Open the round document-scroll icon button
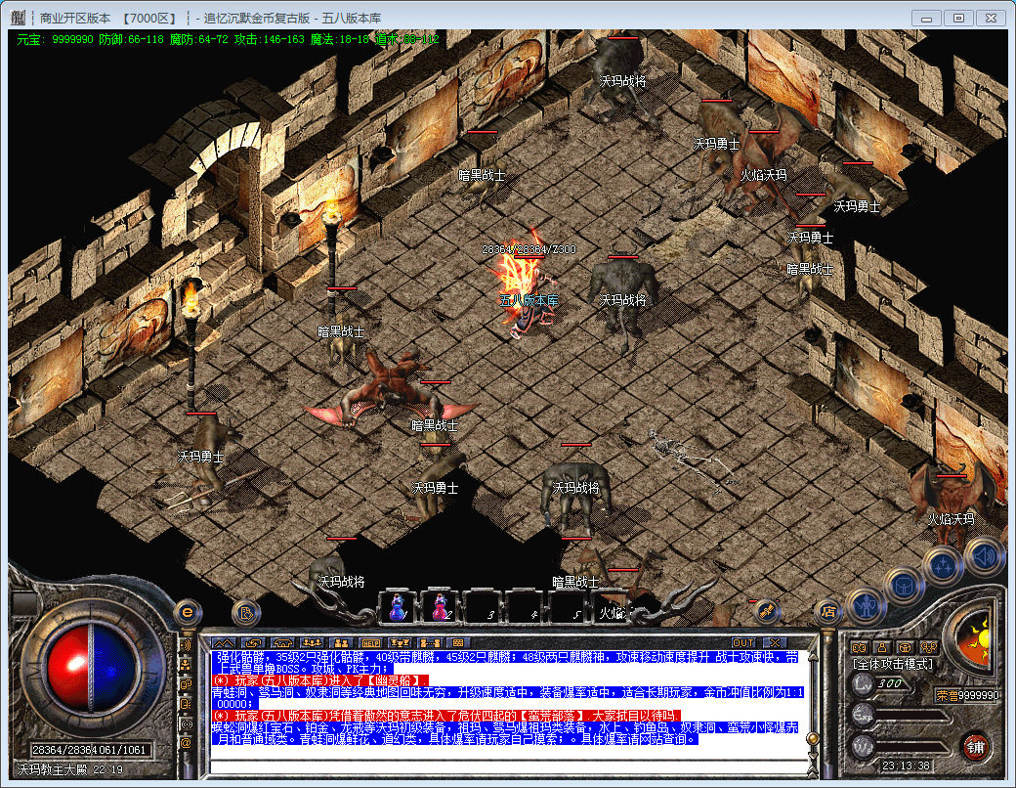This screenshot has height=788, width=1016. pos(245,612)
